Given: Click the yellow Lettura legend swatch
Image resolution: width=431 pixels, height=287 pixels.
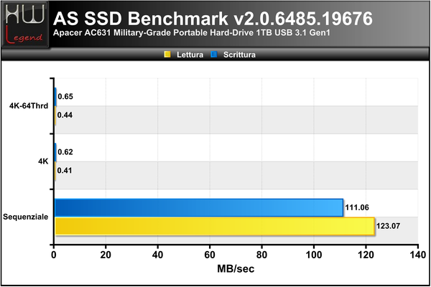Looking at the screenshot, I should [x=167, y=55].
